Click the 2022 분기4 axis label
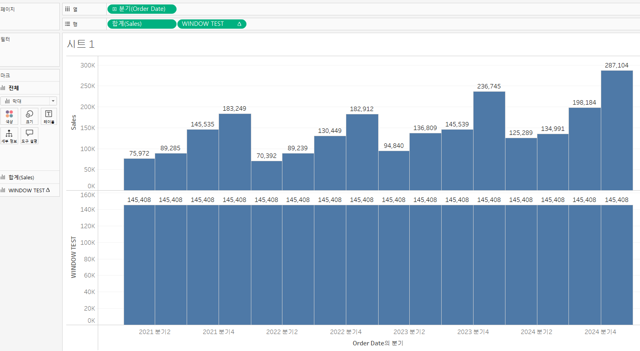 [346, 332]
